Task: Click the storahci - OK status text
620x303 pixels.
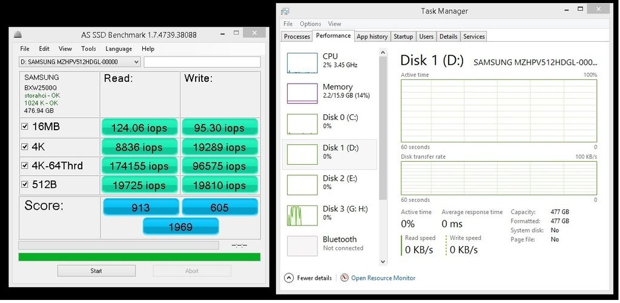Action: pos(42,96)
